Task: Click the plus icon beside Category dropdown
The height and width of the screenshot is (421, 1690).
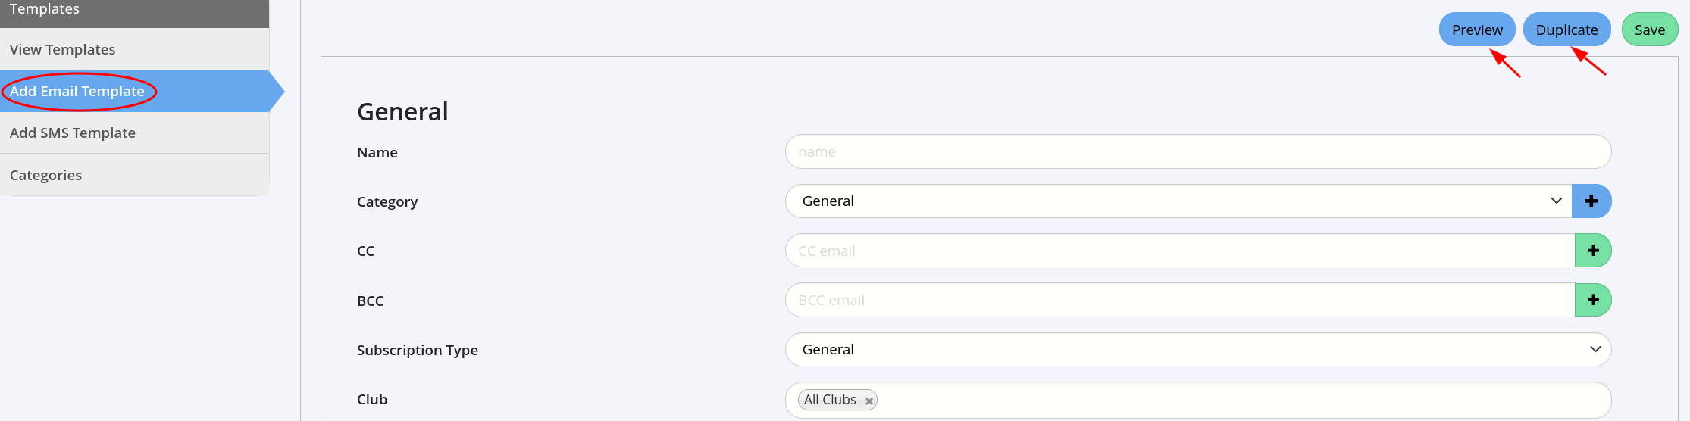Action: pyautogui.click(x=1591, y=201)
